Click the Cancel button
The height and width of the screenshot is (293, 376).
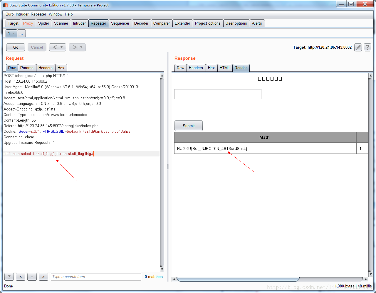tap(37, 47)
